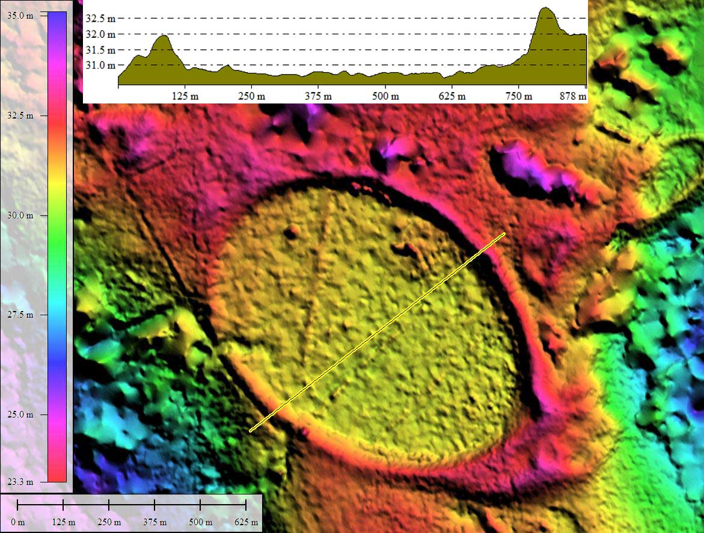Click the 32.0 m axis label in profile chart

100,34
